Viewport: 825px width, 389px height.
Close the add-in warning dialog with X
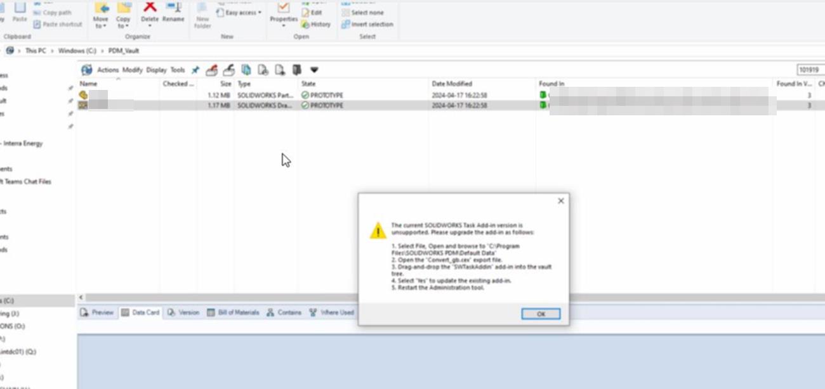pyautogui.click(x=560, y=201)
